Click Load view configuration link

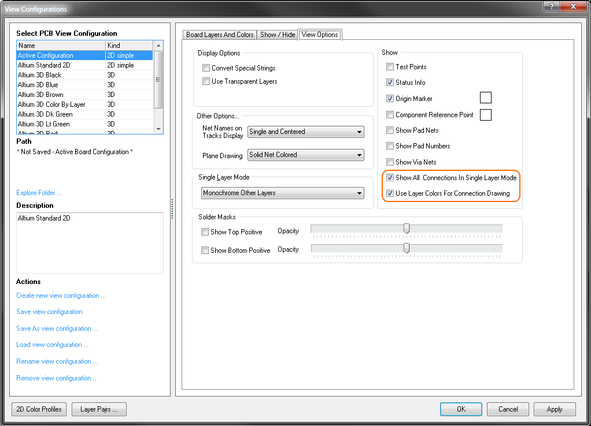[53, 345]
